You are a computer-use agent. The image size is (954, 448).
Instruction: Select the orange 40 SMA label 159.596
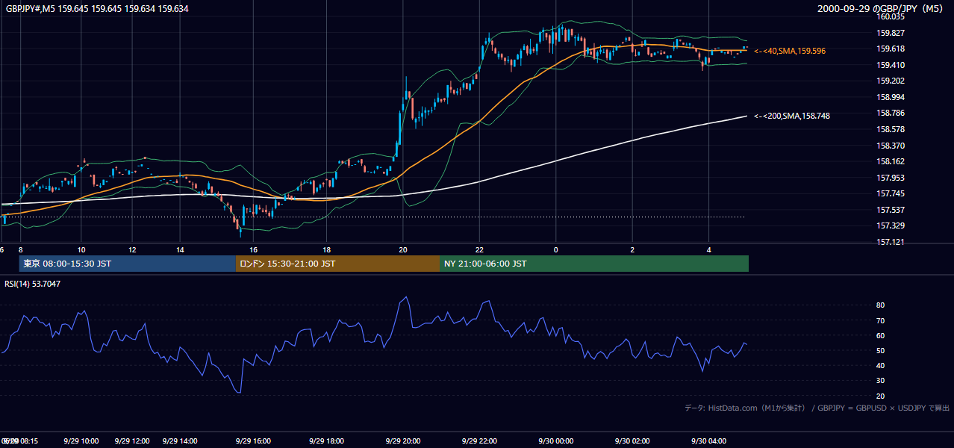(x=790, y=51)
